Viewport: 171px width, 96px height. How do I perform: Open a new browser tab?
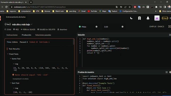coord(31,2)
